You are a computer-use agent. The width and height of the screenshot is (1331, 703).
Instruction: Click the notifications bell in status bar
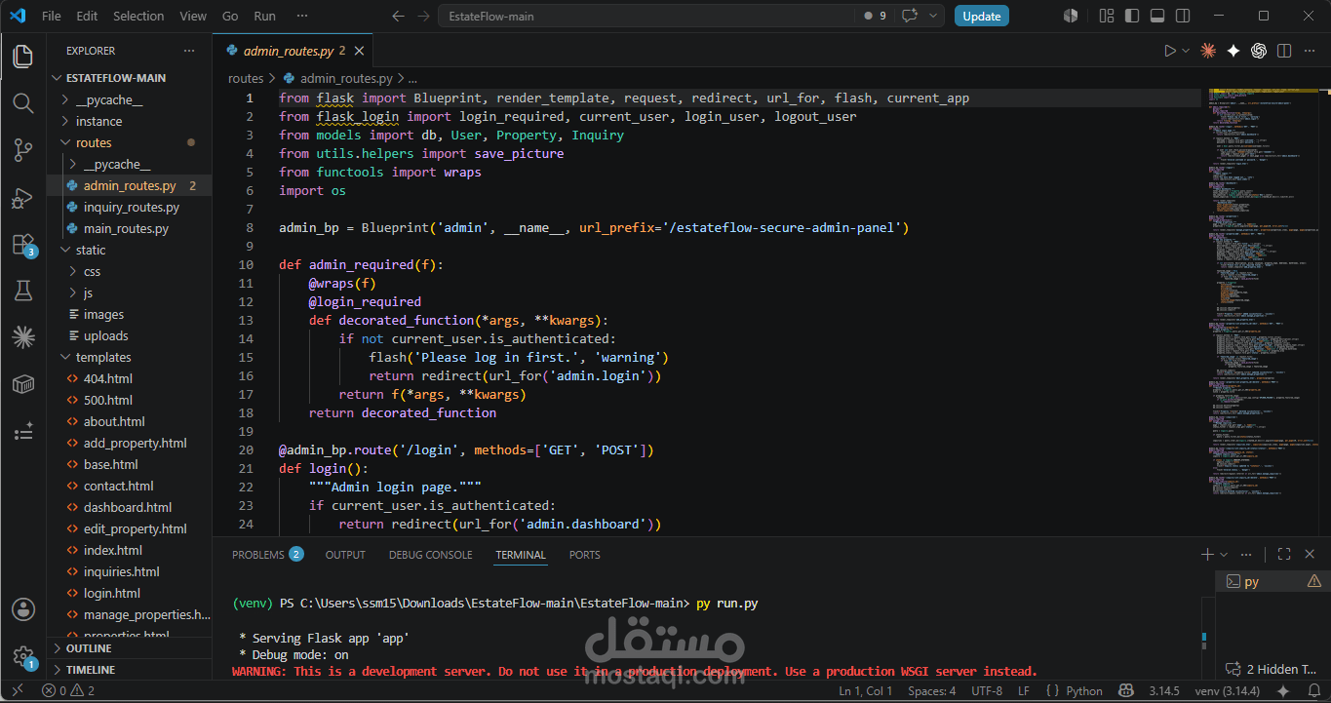click(x=1312, y=691)
